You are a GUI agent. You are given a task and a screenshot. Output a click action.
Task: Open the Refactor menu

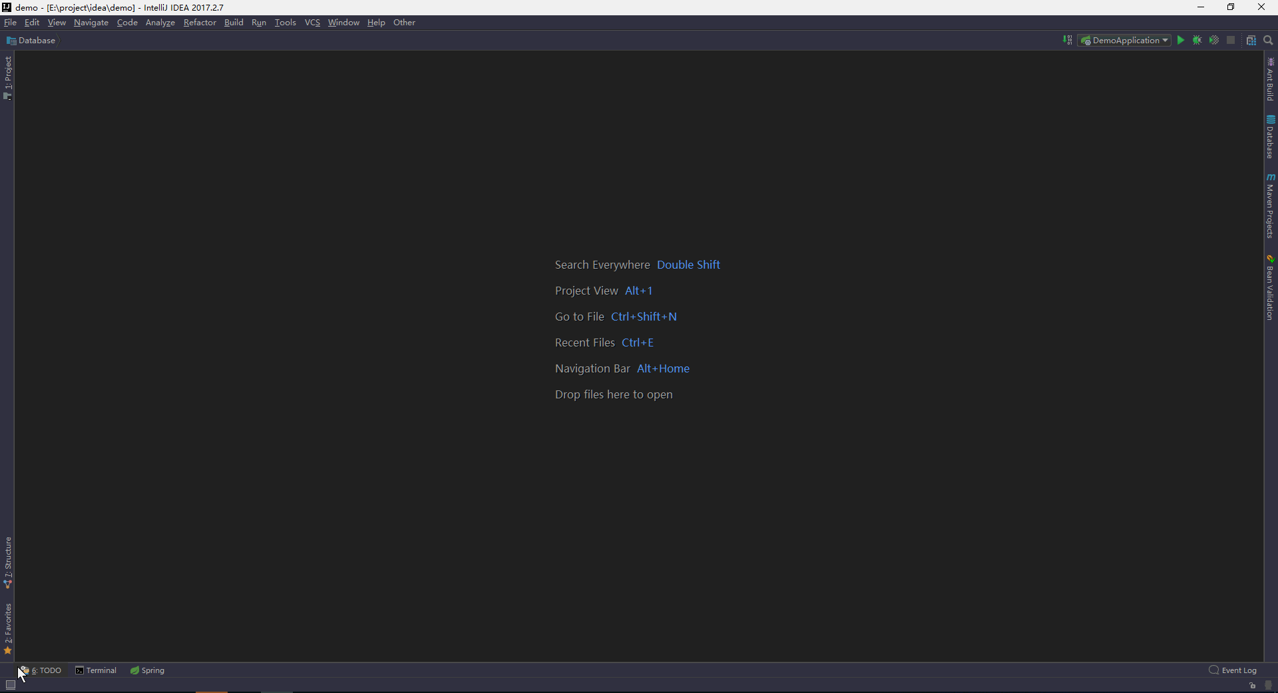[x=200, y=23]
